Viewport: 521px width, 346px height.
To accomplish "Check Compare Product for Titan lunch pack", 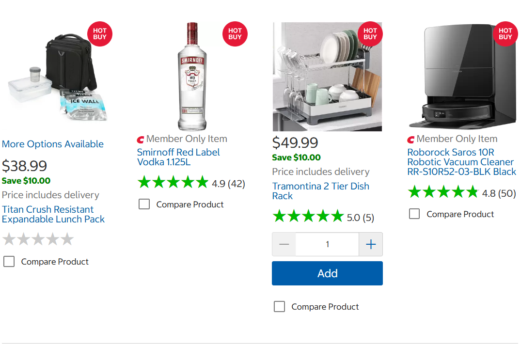I will 9,262.
